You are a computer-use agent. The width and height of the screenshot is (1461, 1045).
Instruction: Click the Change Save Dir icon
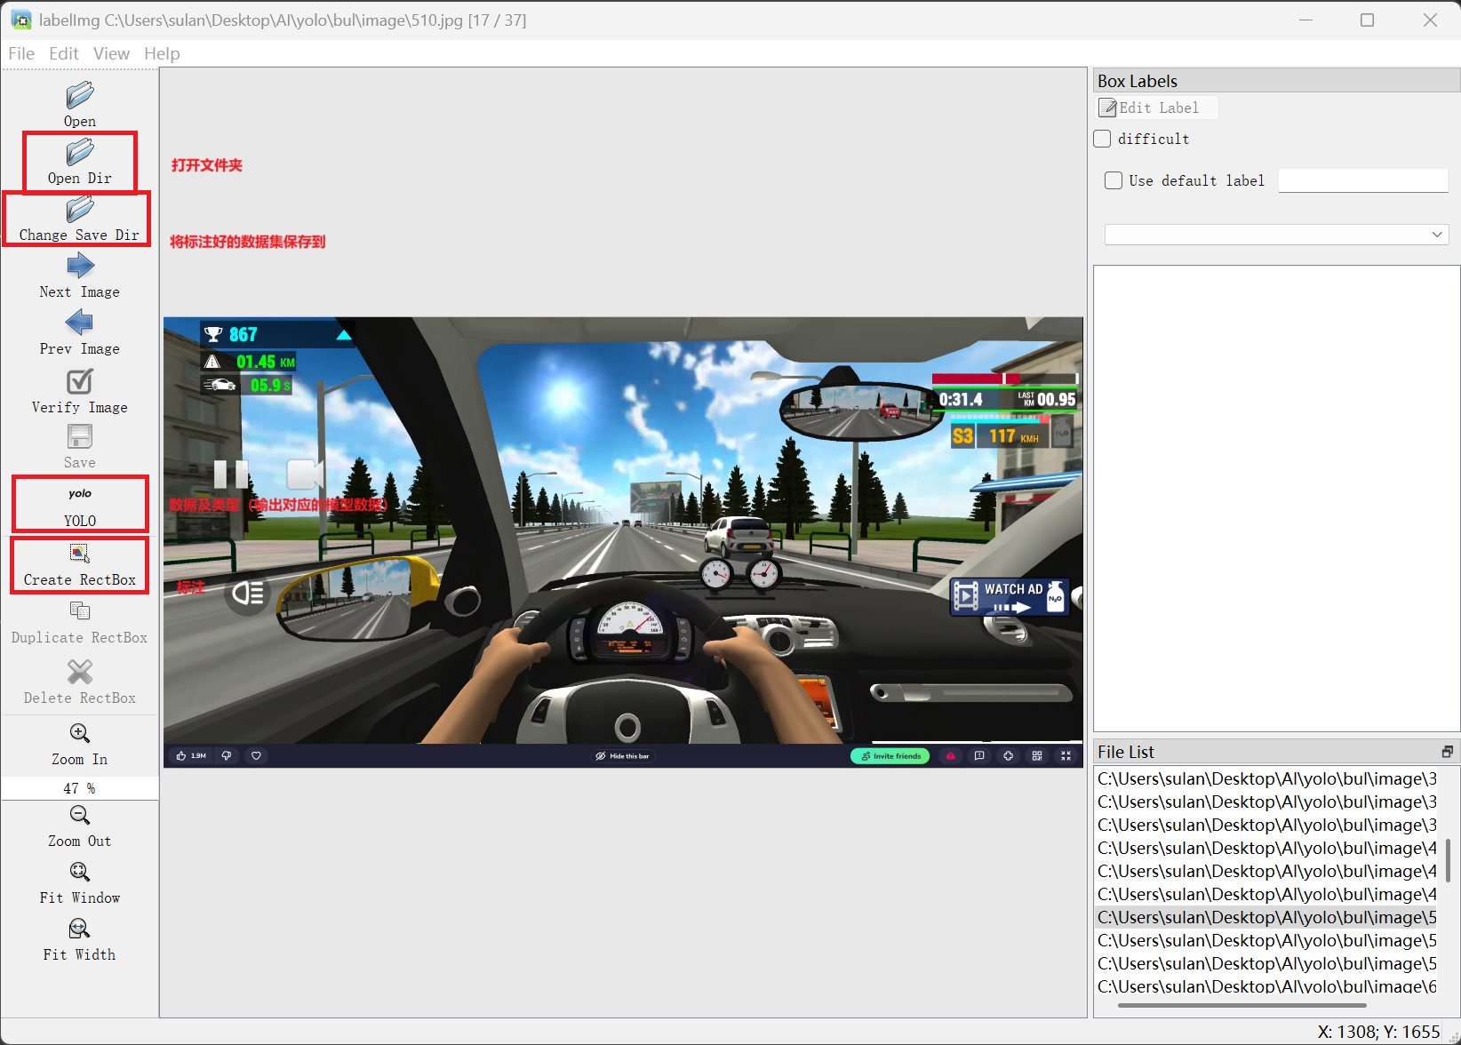coord(79,210)
